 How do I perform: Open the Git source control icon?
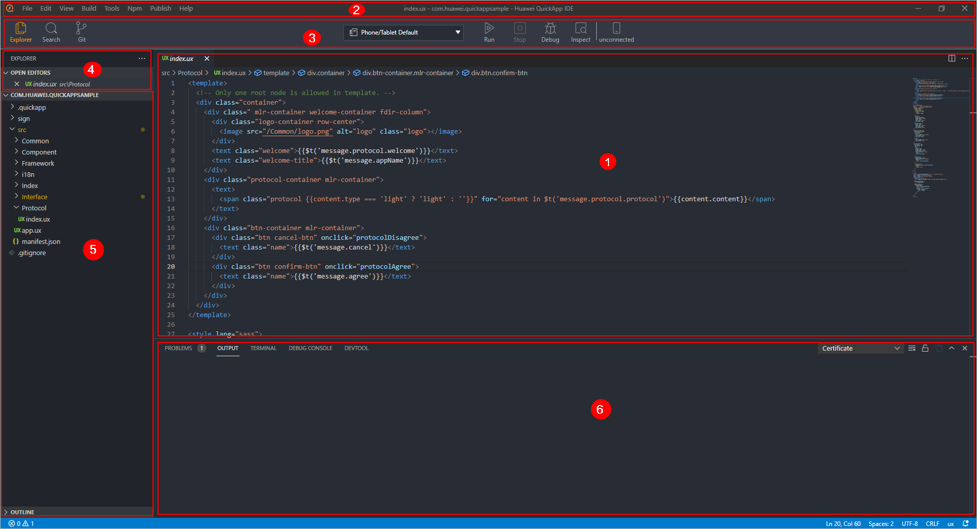click(81, 32)
